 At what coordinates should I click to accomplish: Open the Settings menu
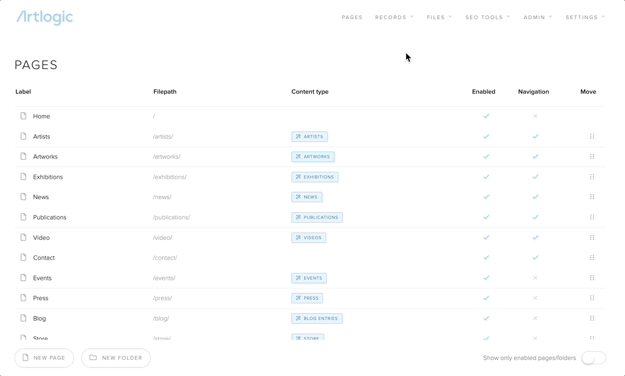582,17
